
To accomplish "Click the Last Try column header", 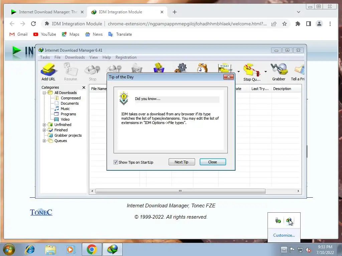I will click(260, 89).
